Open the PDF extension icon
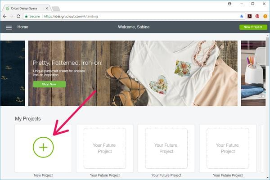 coord(249,16)
